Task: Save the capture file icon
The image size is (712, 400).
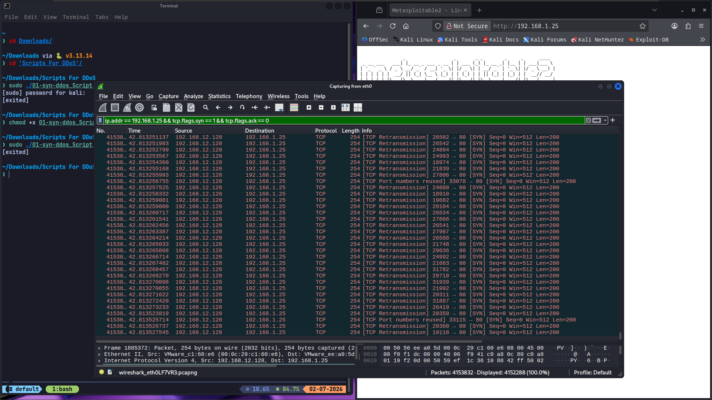Action: [167, 107]
